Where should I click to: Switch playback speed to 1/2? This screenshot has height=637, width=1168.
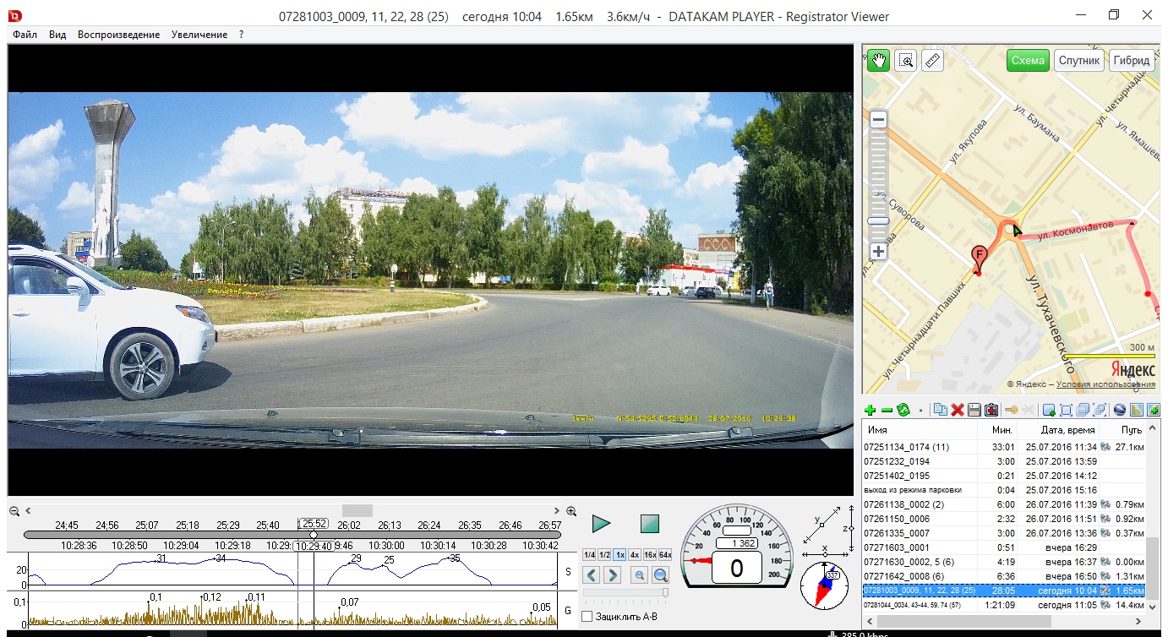[604, 554]
